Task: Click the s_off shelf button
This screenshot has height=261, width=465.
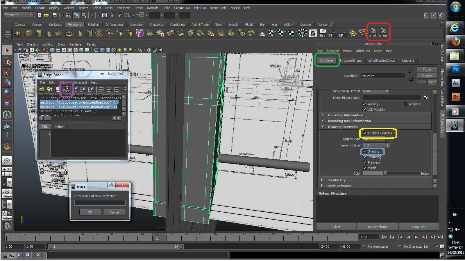Action: (373, 32)
